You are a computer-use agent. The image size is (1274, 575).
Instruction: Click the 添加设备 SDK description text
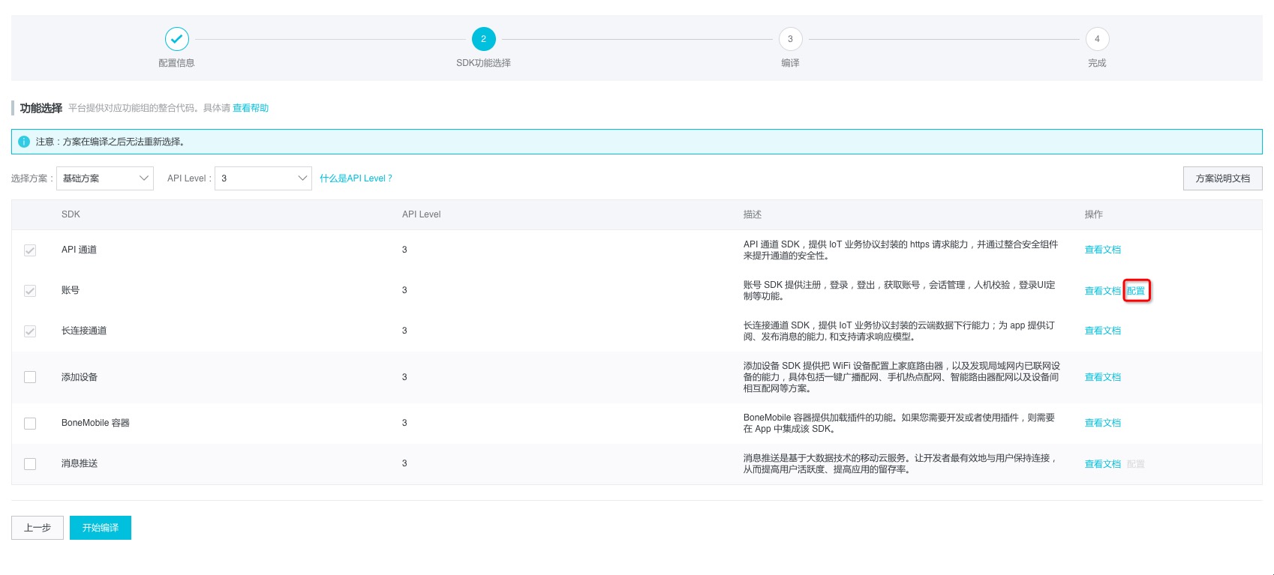902,377
